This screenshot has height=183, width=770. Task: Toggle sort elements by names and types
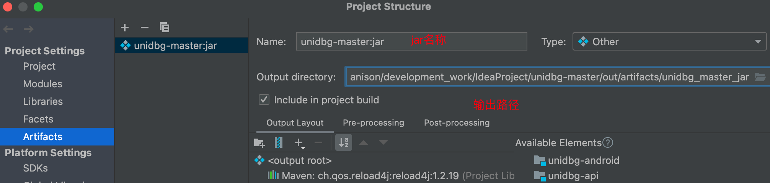344,142
